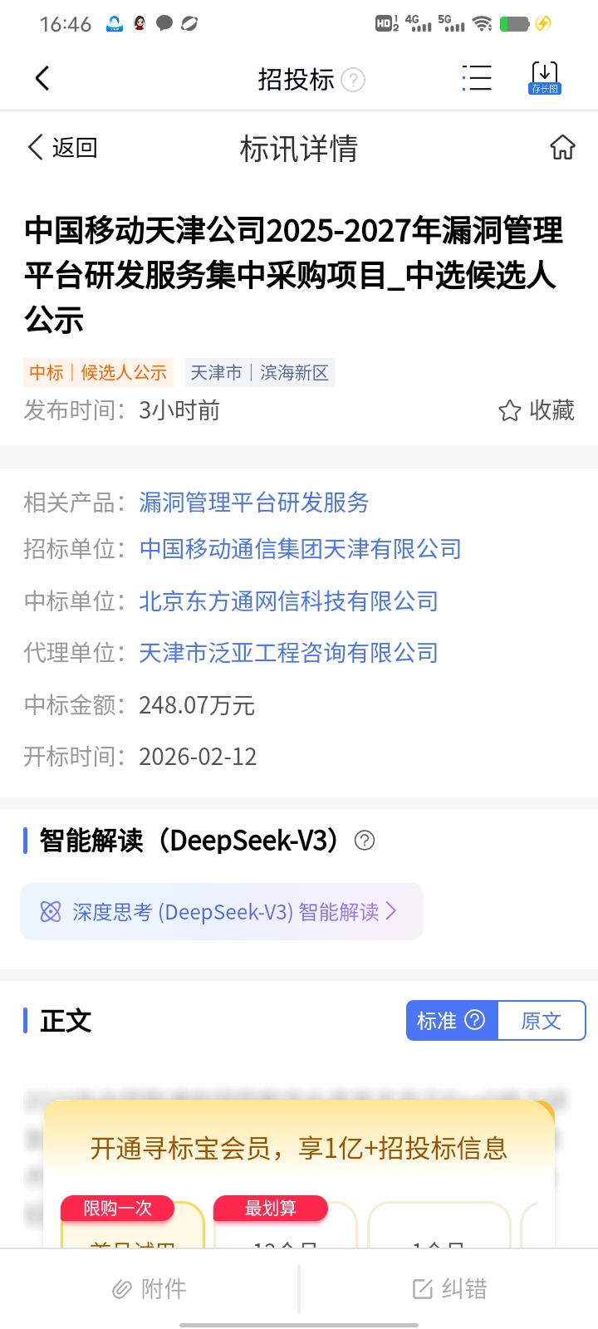The height and width of the screenshot is (1329, 598).
Task: Tap the 开通寻标宝会员 banner text
Action: (299, 1148)
